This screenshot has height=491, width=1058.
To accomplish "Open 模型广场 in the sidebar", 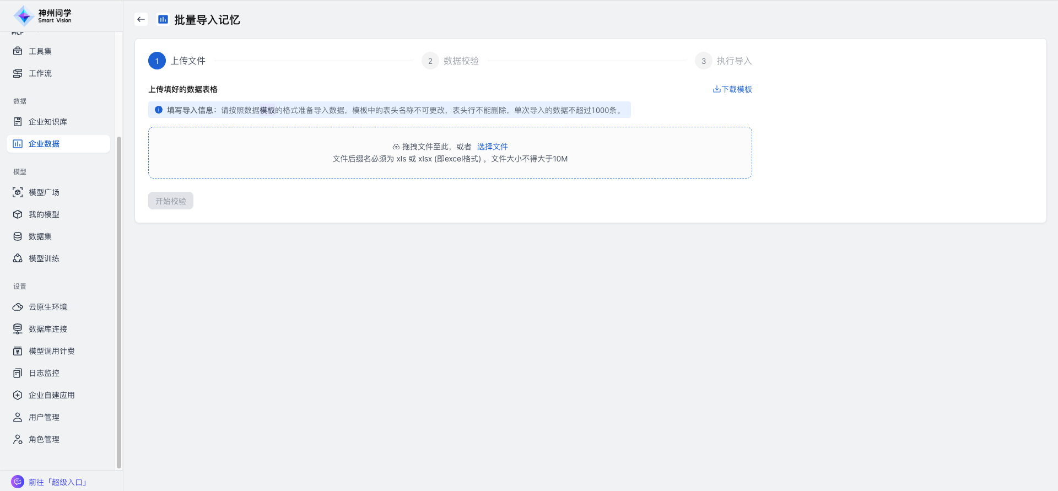I will [44, 192].
